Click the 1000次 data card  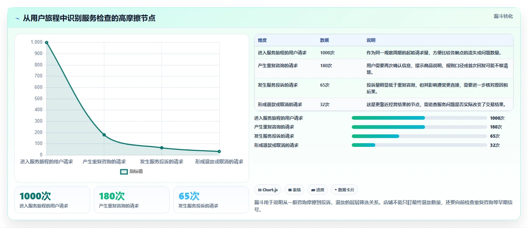52,200
